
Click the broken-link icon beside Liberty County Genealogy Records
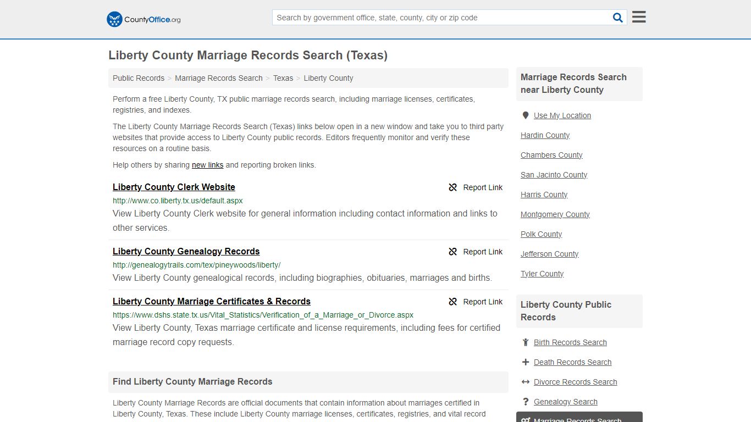coord(453,252)
